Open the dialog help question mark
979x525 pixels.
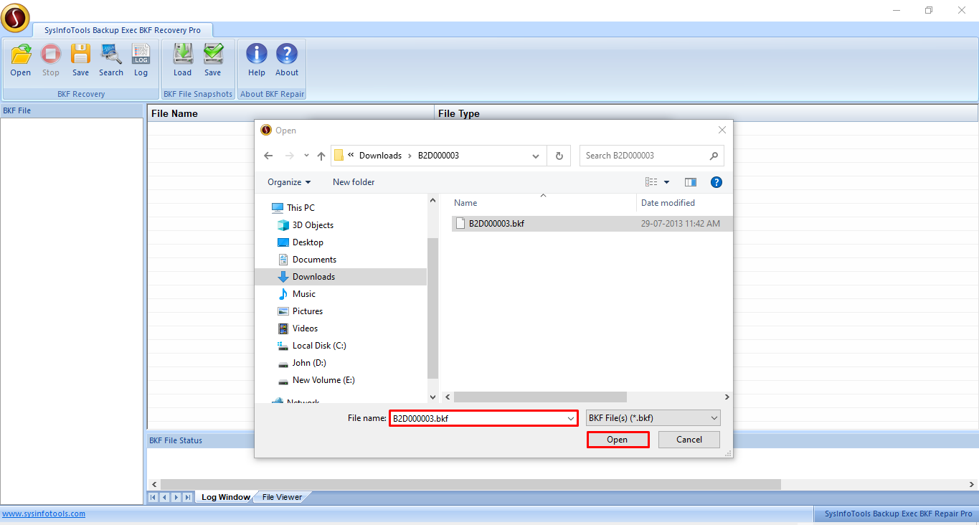(716, 182)
